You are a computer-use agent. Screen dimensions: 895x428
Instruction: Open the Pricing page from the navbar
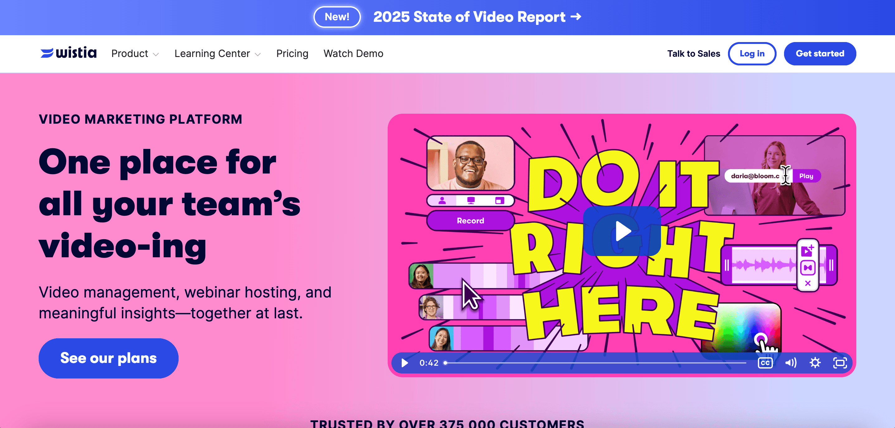click(292, 54)
